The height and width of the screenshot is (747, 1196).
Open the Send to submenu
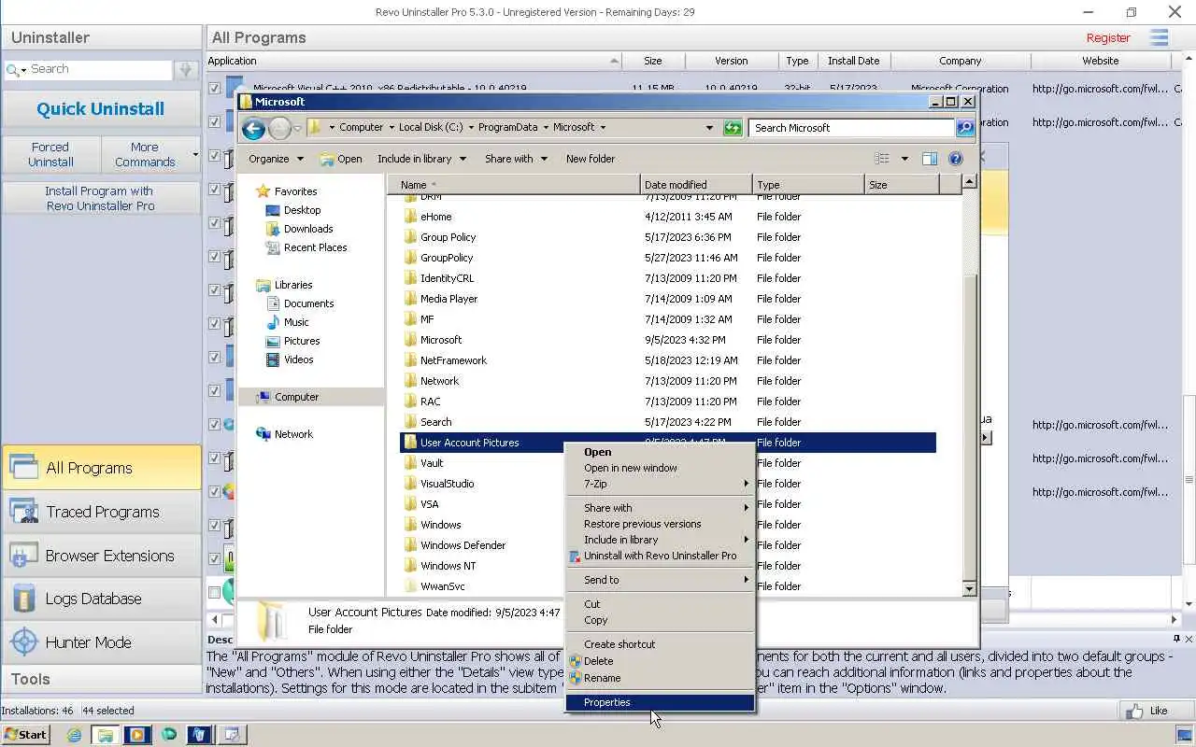coord(660,580)
